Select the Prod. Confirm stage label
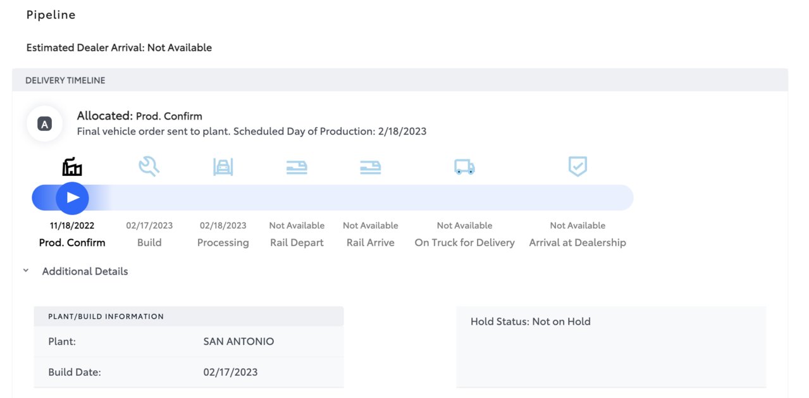This screenshot has height=398, width=809. 72,242
